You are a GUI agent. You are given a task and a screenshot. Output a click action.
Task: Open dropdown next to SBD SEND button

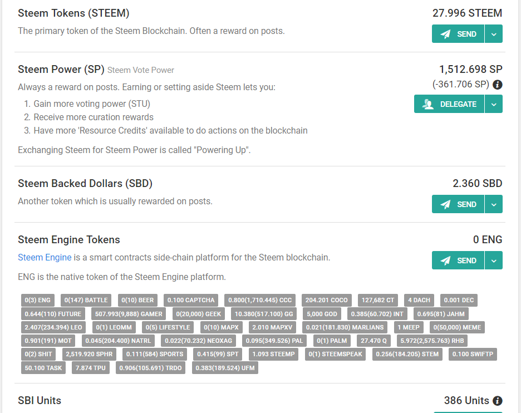494,204
